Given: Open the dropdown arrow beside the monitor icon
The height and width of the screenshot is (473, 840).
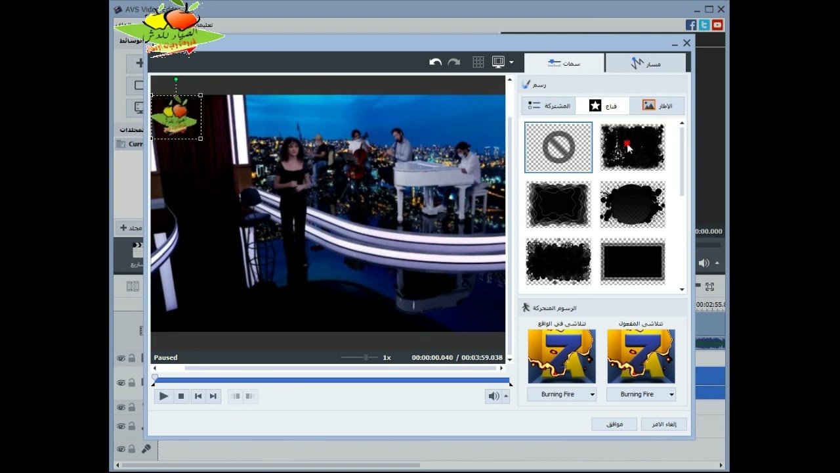Looking at the screenshot, I should 511,63.
